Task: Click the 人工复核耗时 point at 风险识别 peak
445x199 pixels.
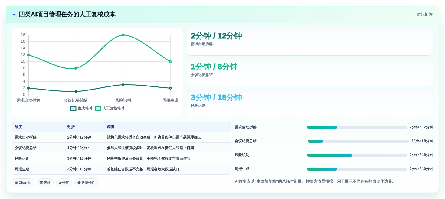Action: pos(123,35)
